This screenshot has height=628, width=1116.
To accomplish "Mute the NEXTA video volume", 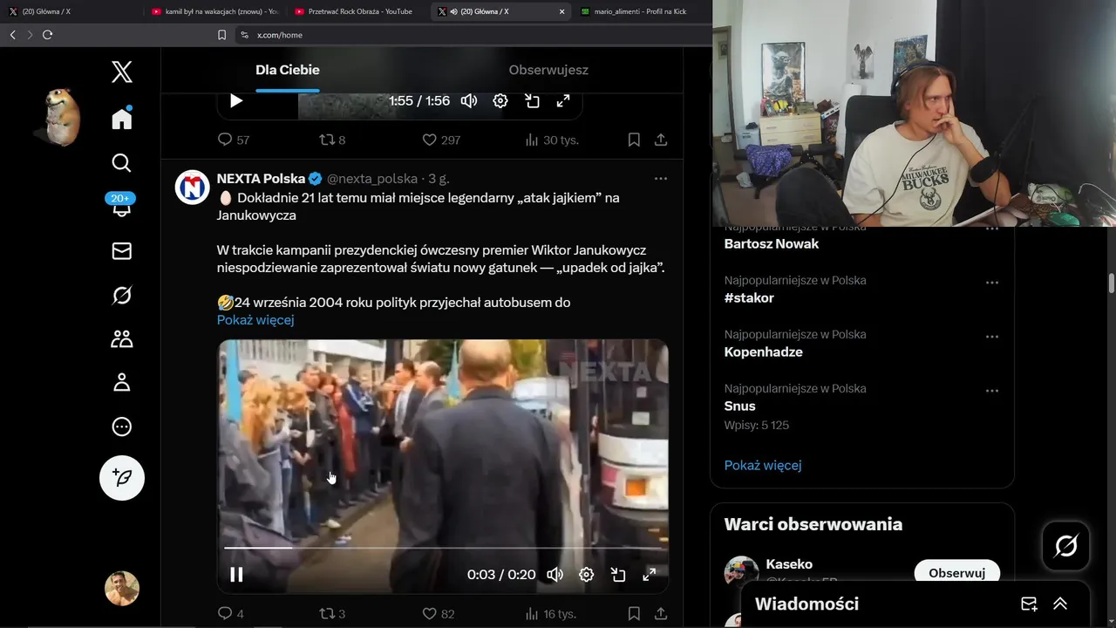I will (x=555, y=575).
